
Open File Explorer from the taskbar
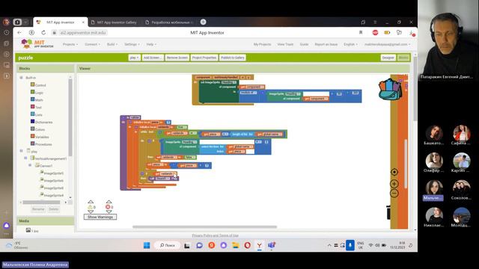(236, 245)
